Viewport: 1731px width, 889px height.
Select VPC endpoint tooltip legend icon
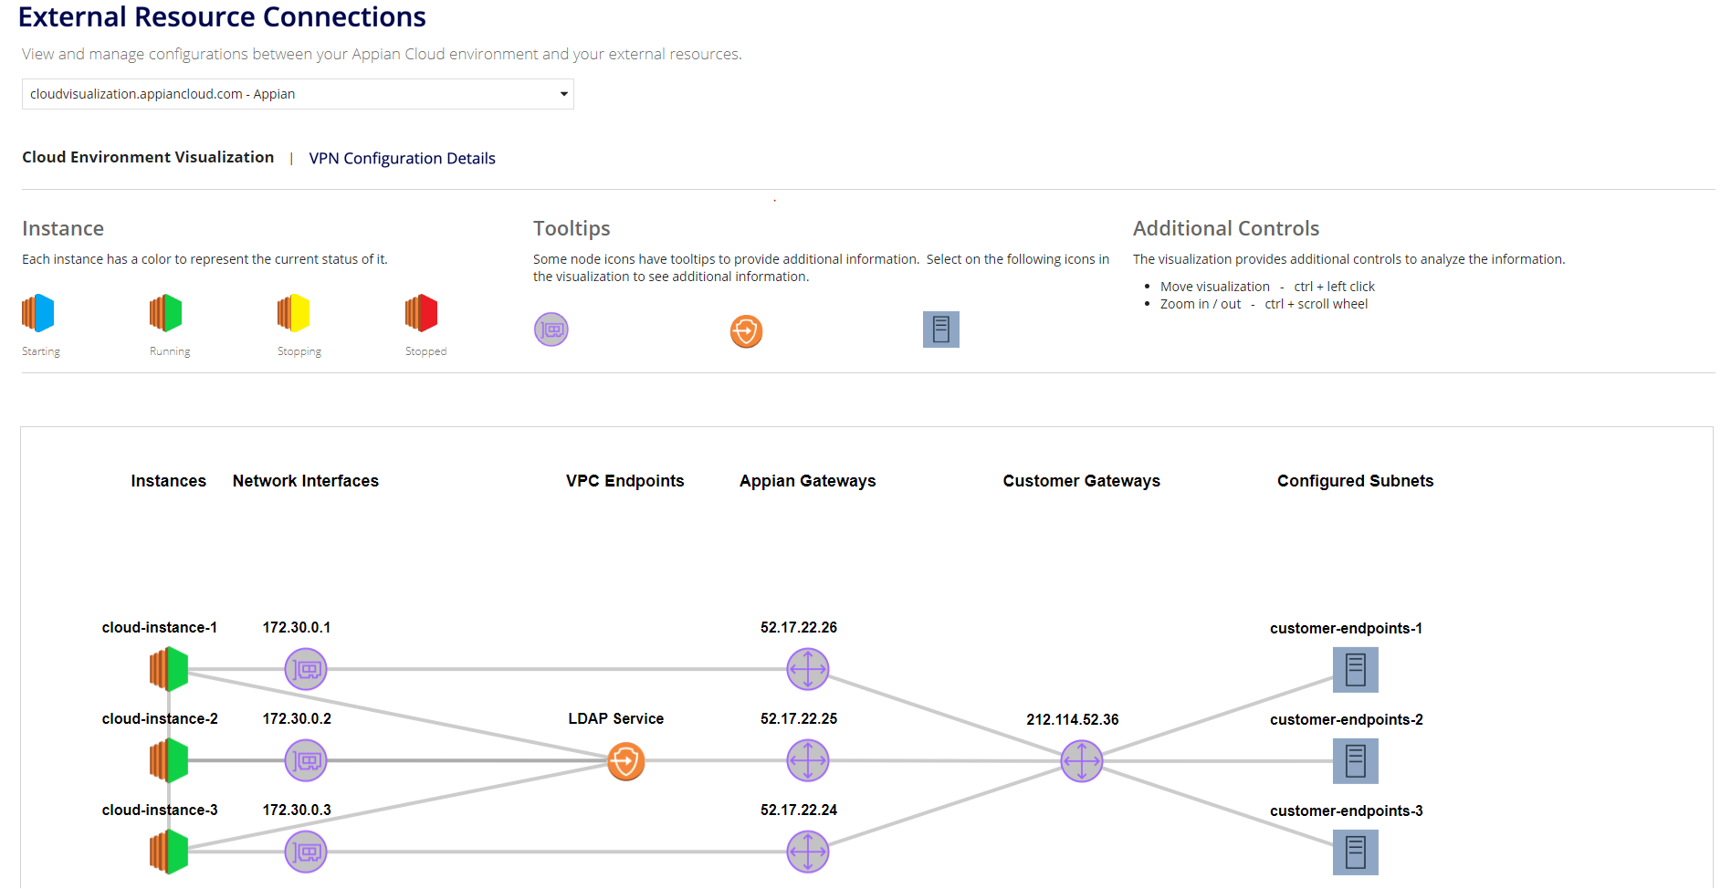coord(746,331)
